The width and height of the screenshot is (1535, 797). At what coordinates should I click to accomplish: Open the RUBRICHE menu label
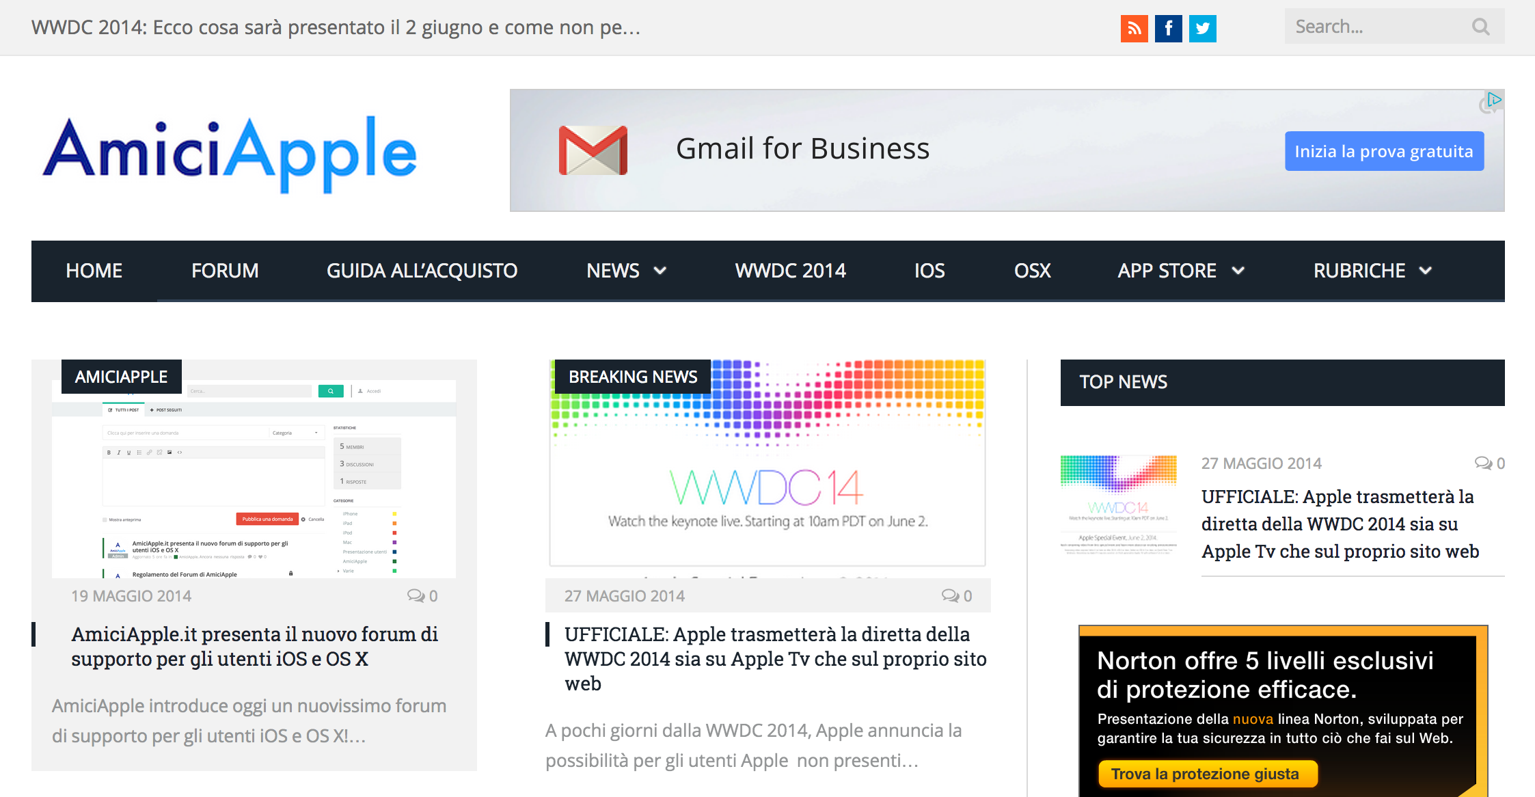(x=1359, y=271)
